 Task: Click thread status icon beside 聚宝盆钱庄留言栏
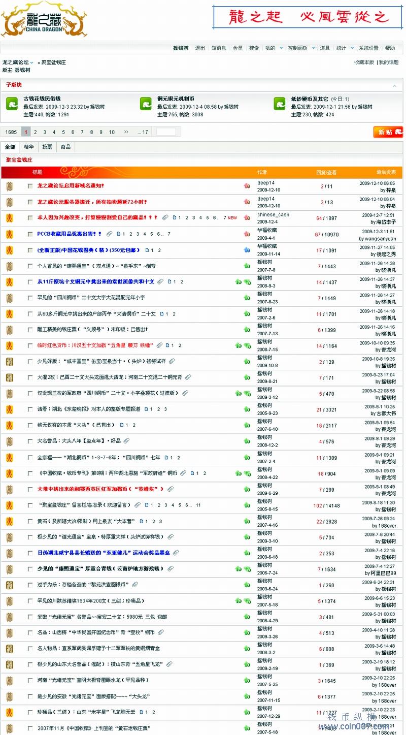[9, 505]
